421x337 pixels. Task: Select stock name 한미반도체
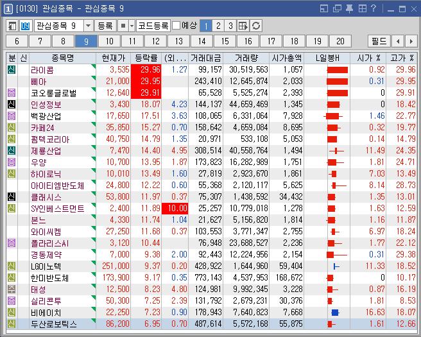50,278
